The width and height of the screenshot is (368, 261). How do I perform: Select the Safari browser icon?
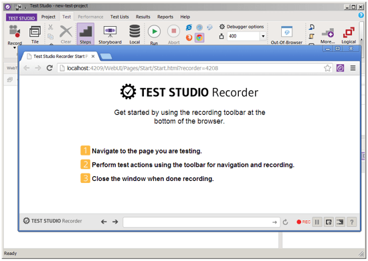tap(199, 27)
